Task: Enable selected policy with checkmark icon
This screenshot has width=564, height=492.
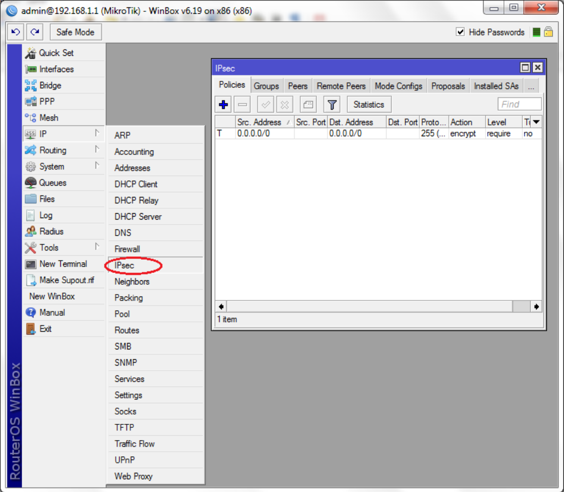Action: (266, 105)
